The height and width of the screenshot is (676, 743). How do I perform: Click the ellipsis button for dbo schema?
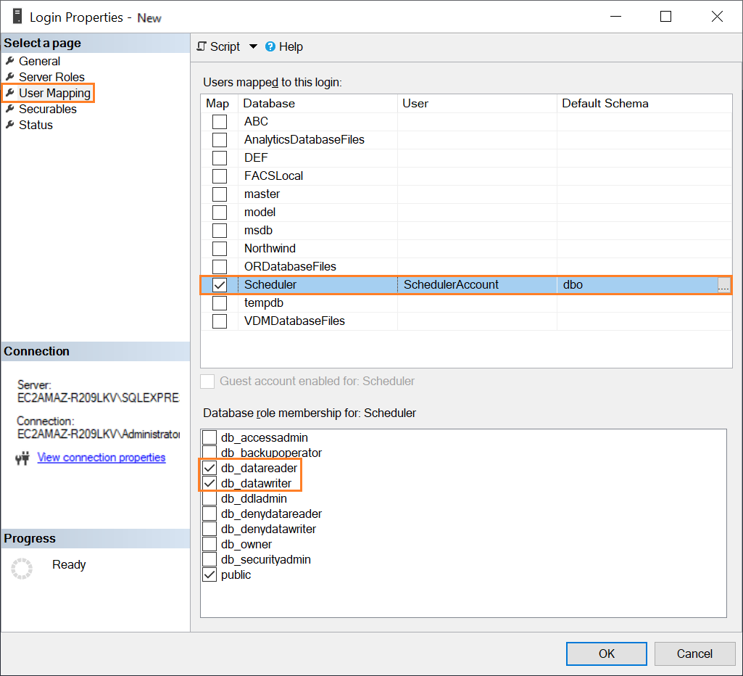click(723, 285)
